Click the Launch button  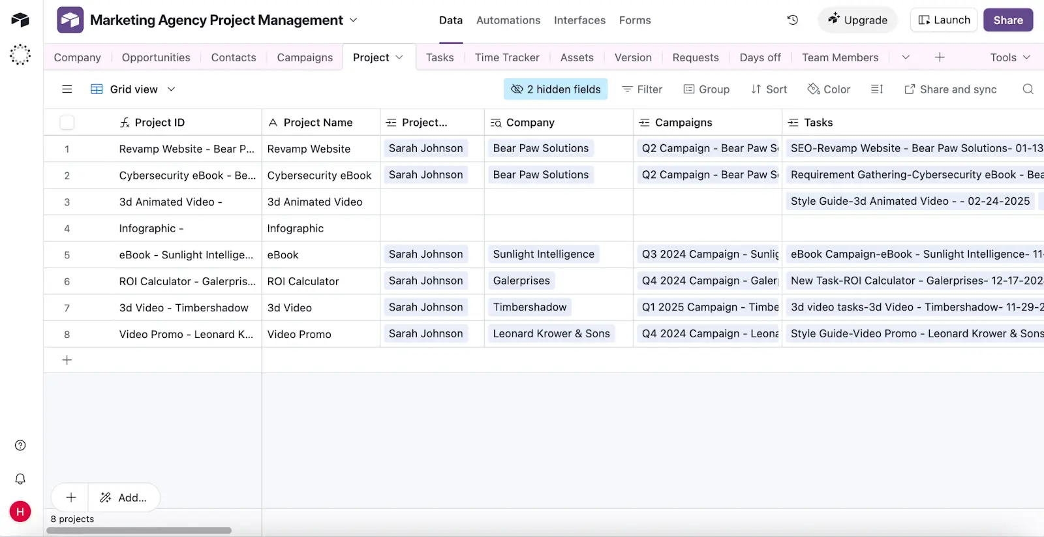point(944,20)
